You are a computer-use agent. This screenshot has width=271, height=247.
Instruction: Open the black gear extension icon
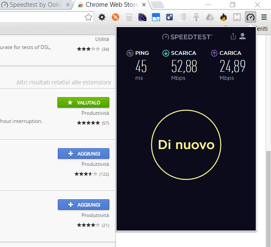tap(102, 17)
